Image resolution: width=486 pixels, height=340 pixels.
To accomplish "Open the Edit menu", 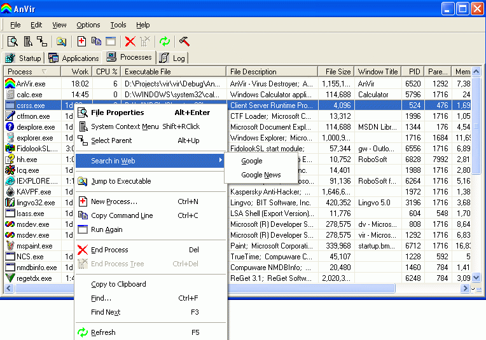I will click(36, 25).
